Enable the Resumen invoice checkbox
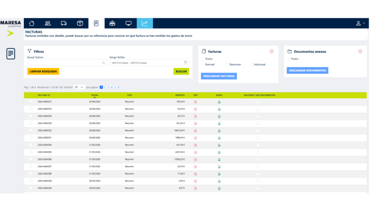This screenshot has height=211, width=370. tap(227, 64)
